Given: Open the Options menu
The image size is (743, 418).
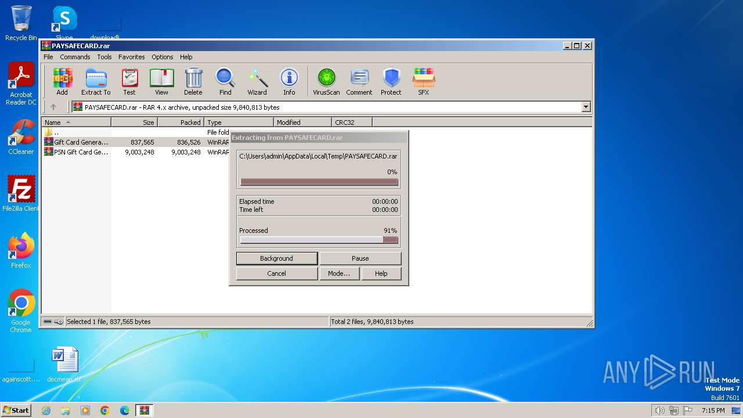Looking at the screenshot, I should [163, 57].
